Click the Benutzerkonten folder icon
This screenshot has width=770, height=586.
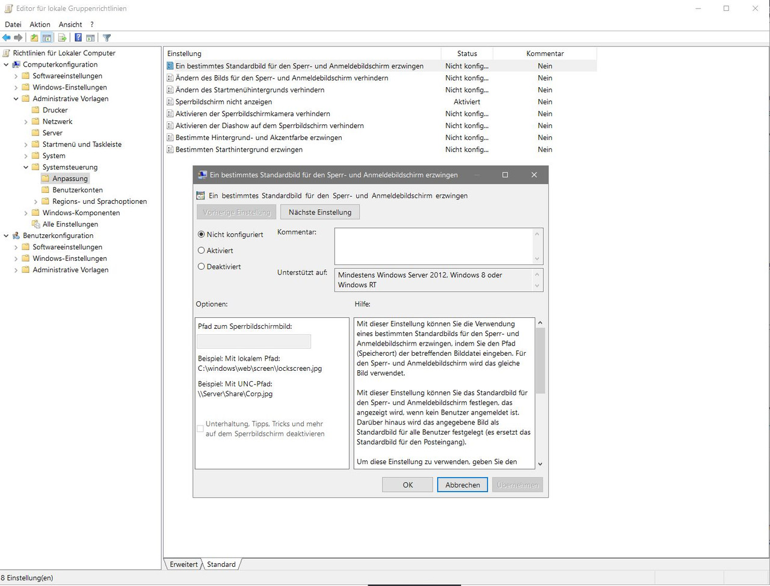46,190
